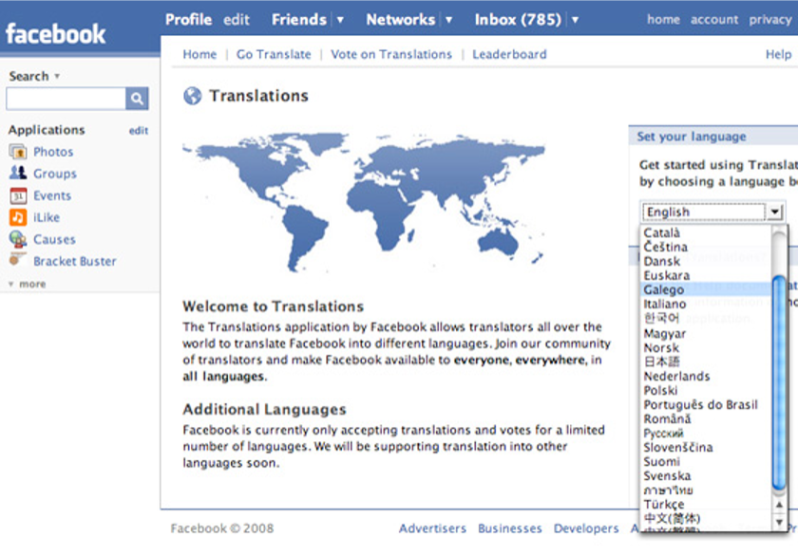Open the Businesses footer link

click(510, 528)
